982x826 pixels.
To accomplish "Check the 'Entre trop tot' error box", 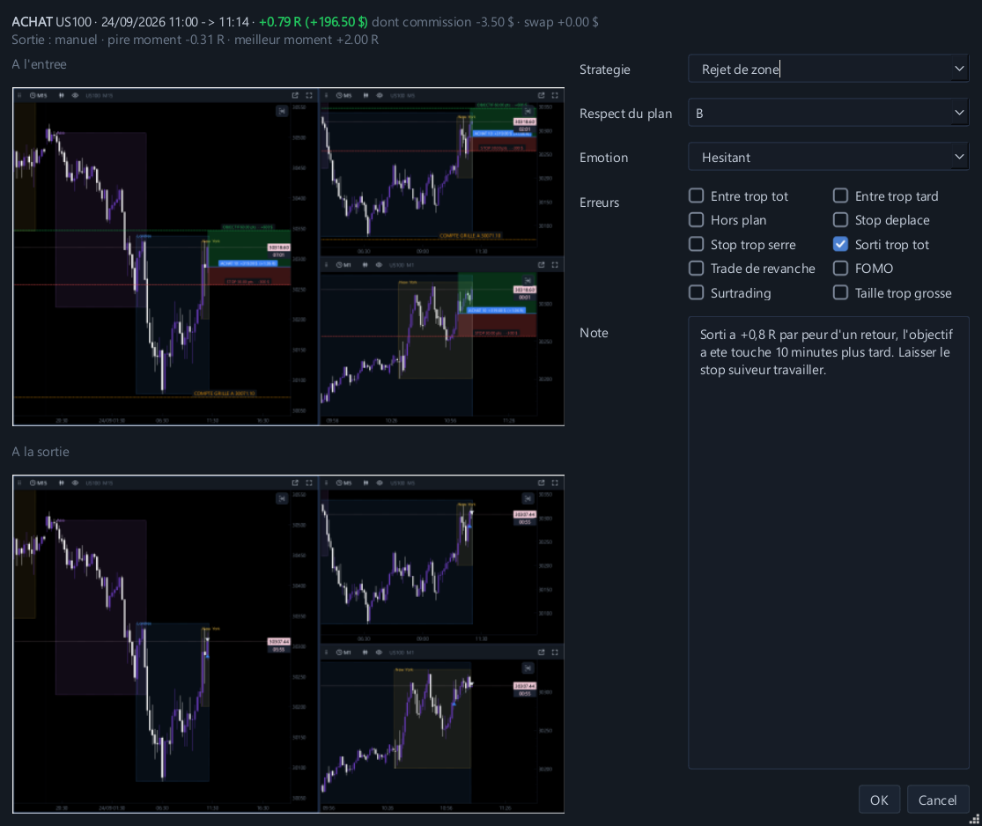I will [697, 196].
